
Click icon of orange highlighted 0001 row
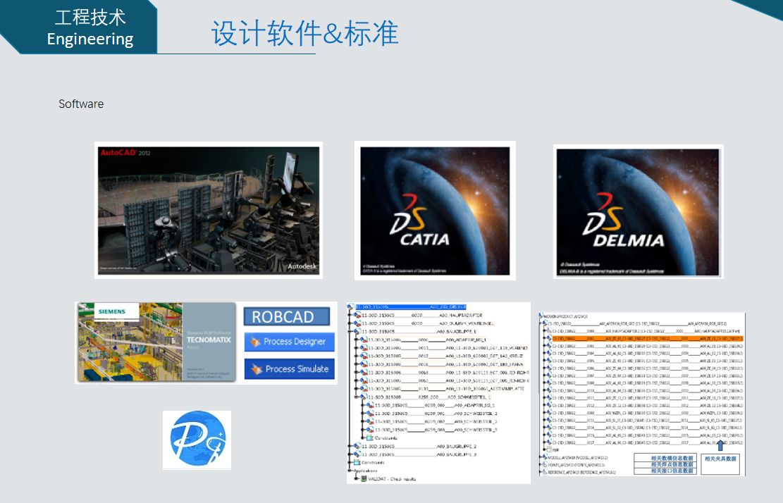549,338
